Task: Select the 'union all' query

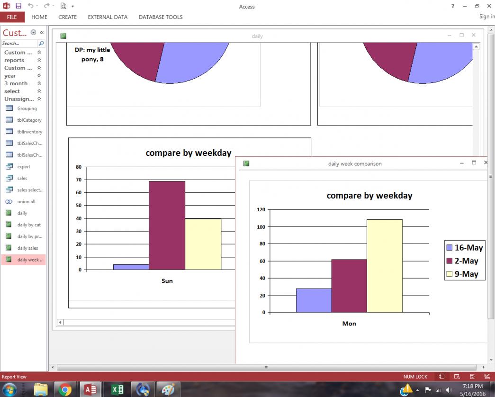Action: tap(24, 201)
